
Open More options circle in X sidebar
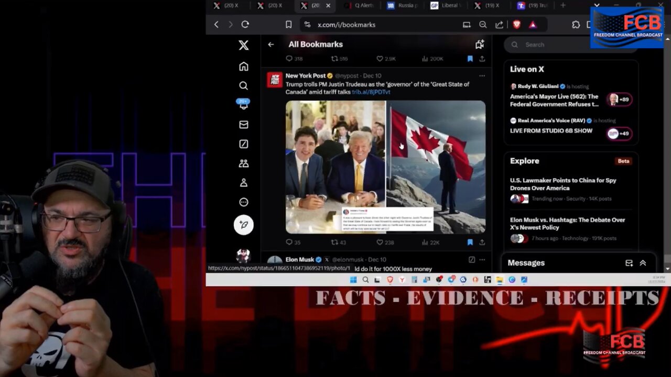pyautogui.click(x=244, y=202)
